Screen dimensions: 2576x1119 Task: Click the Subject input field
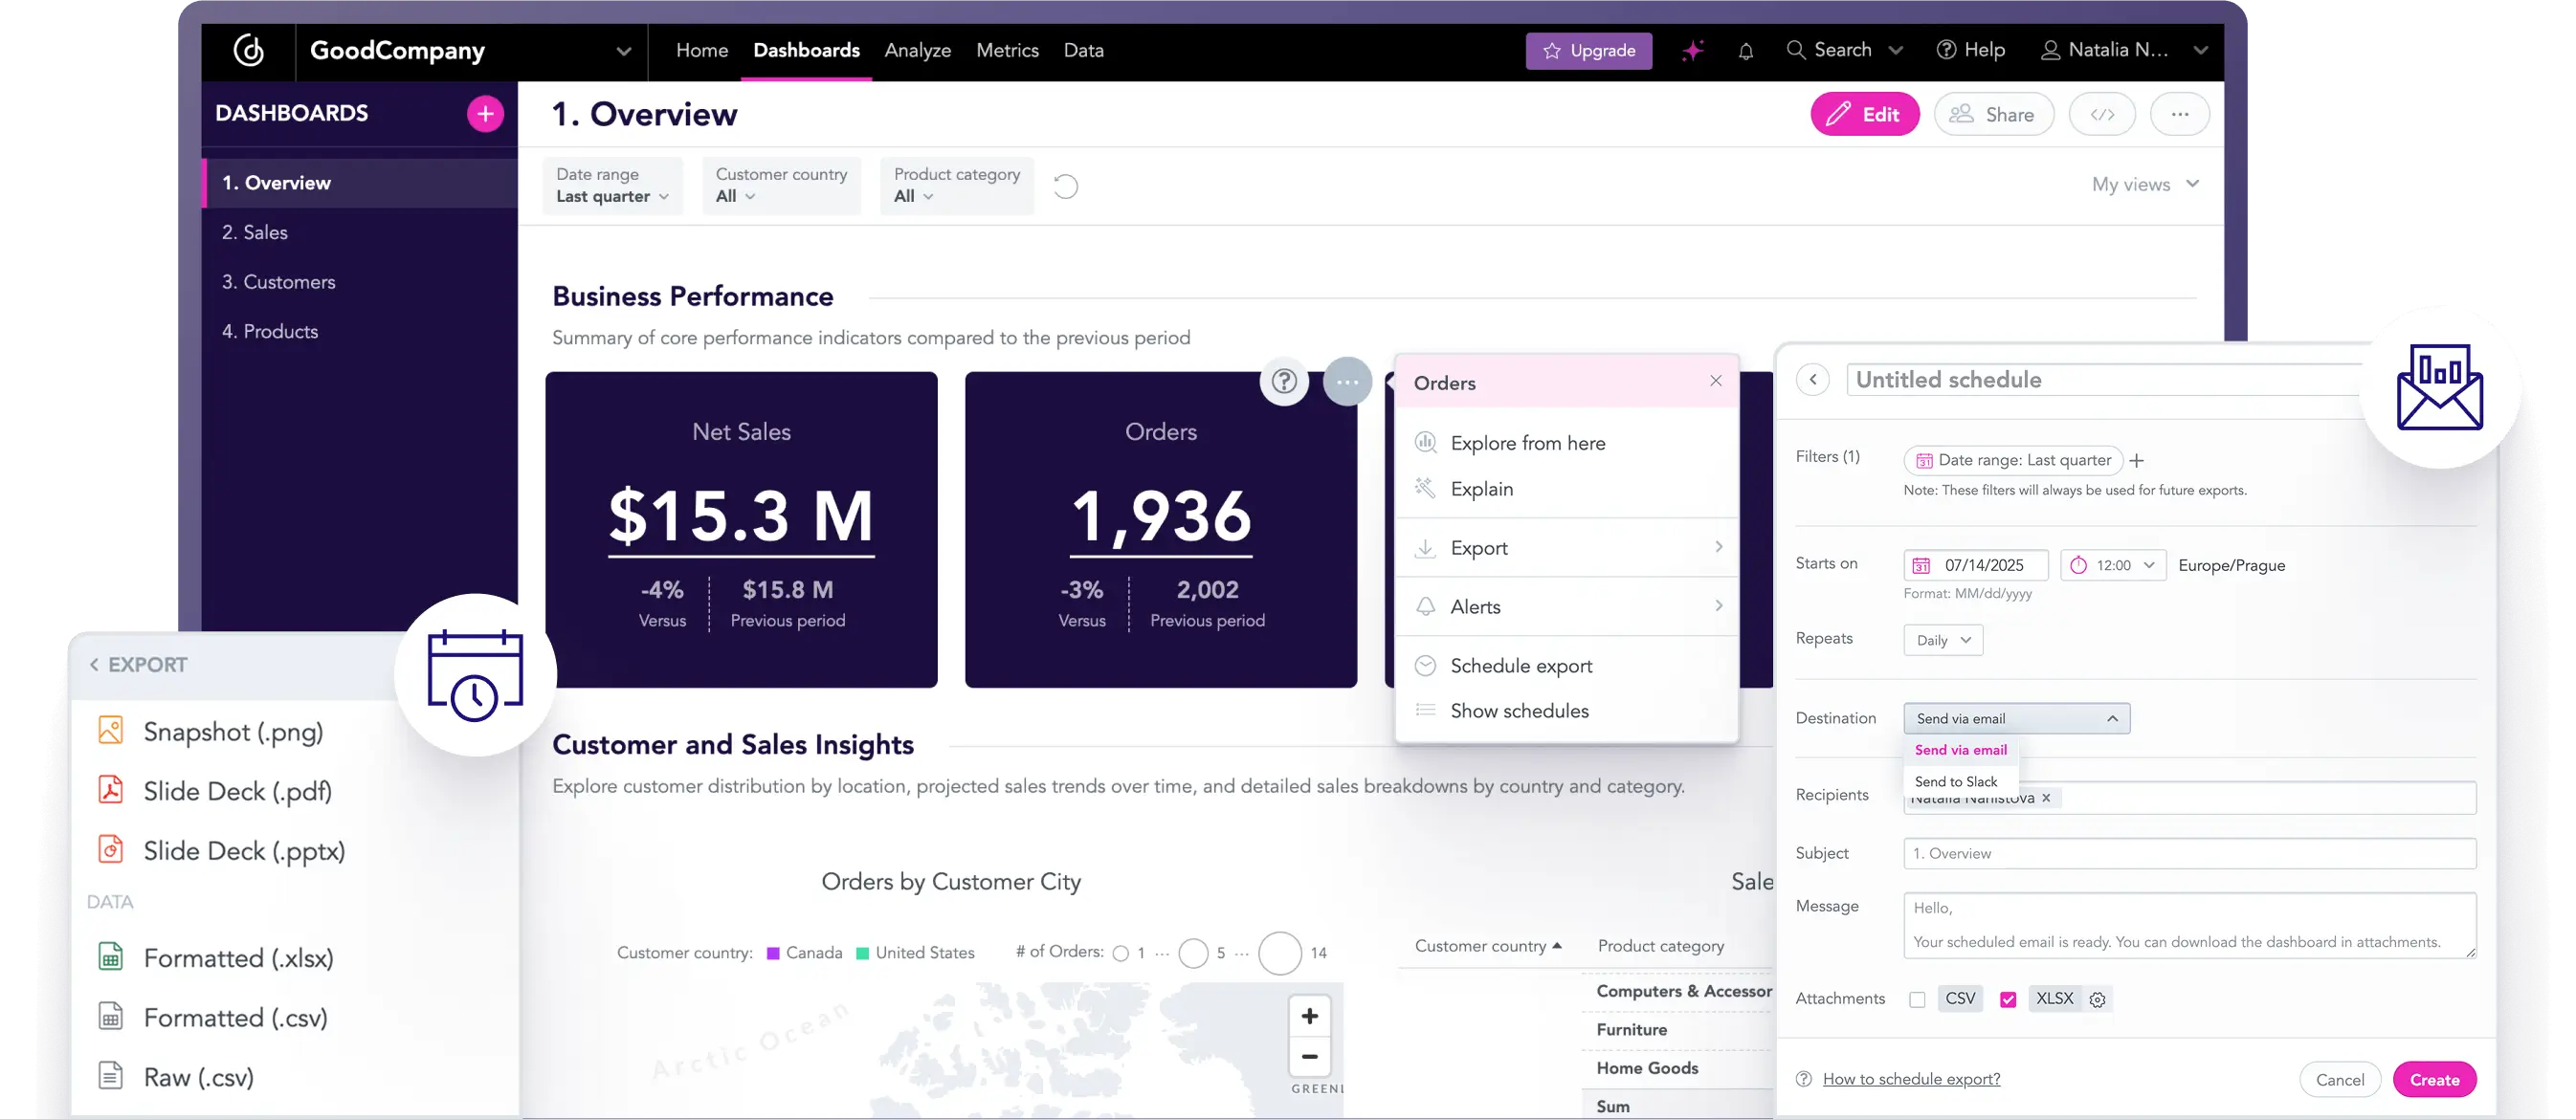coord(2189,853)
